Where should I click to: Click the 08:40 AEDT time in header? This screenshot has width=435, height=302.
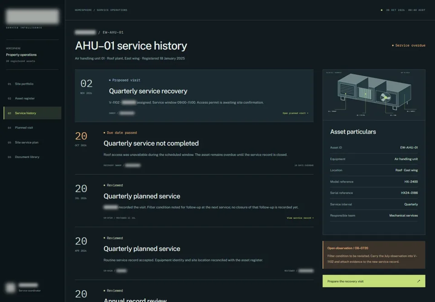click(416, 10)
